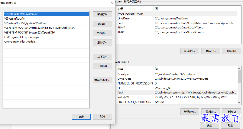
Task: Click the C:\Windows\system32\cmd.exe value
Action: click(x=175, y=74)
